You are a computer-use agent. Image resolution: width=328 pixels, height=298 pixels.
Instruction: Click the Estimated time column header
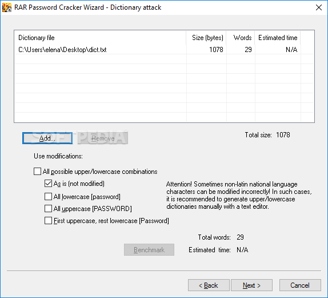click(x=278, y=38)
